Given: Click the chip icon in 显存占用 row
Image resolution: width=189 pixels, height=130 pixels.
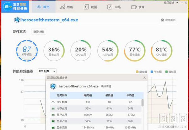Looking at the screenshot, I should click(53, 115).
